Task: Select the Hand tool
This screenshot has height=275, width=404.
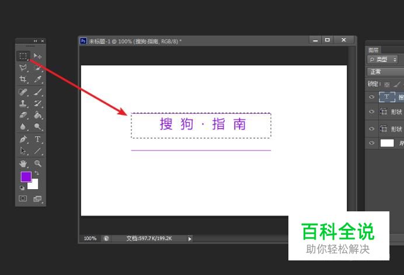Action: (x=23, y=163)
